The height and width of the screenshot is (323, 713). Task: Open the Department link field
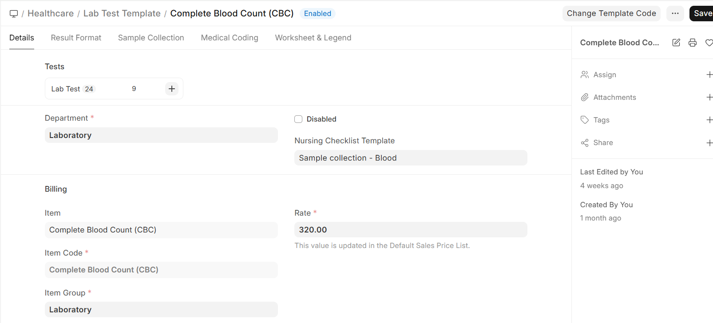(x=161, y=135)
